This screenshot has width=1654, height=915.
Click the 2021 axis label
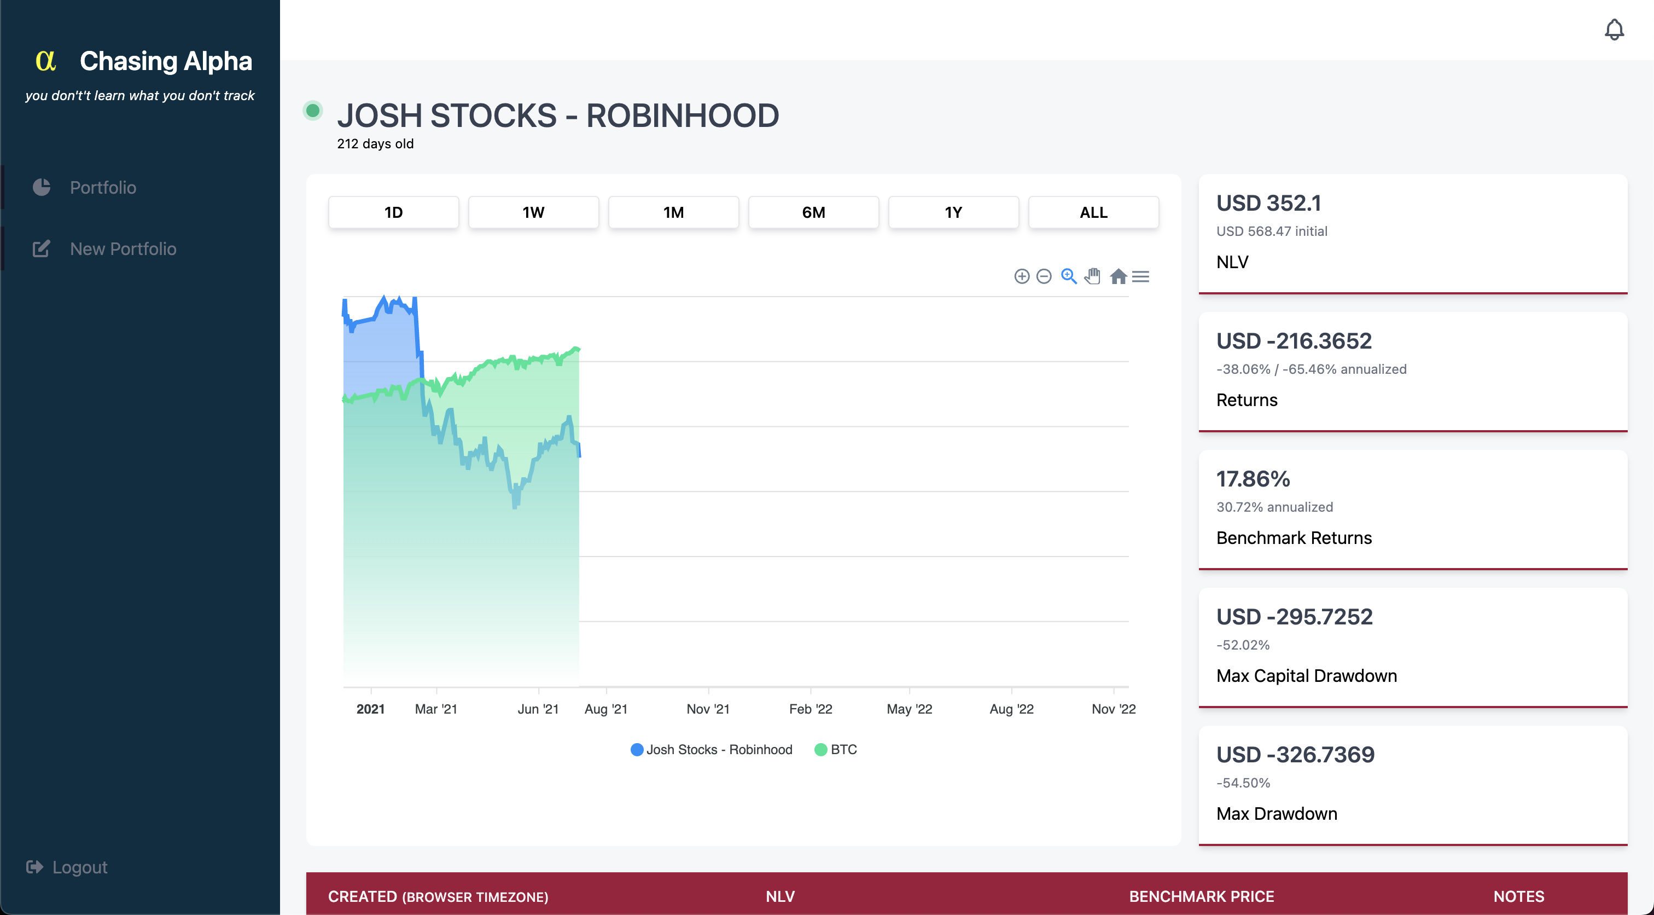click(370, 709)
